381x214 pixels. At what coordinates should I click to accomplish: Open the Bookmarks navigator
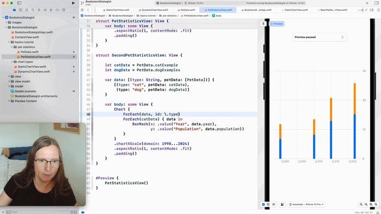click(26, 10)
